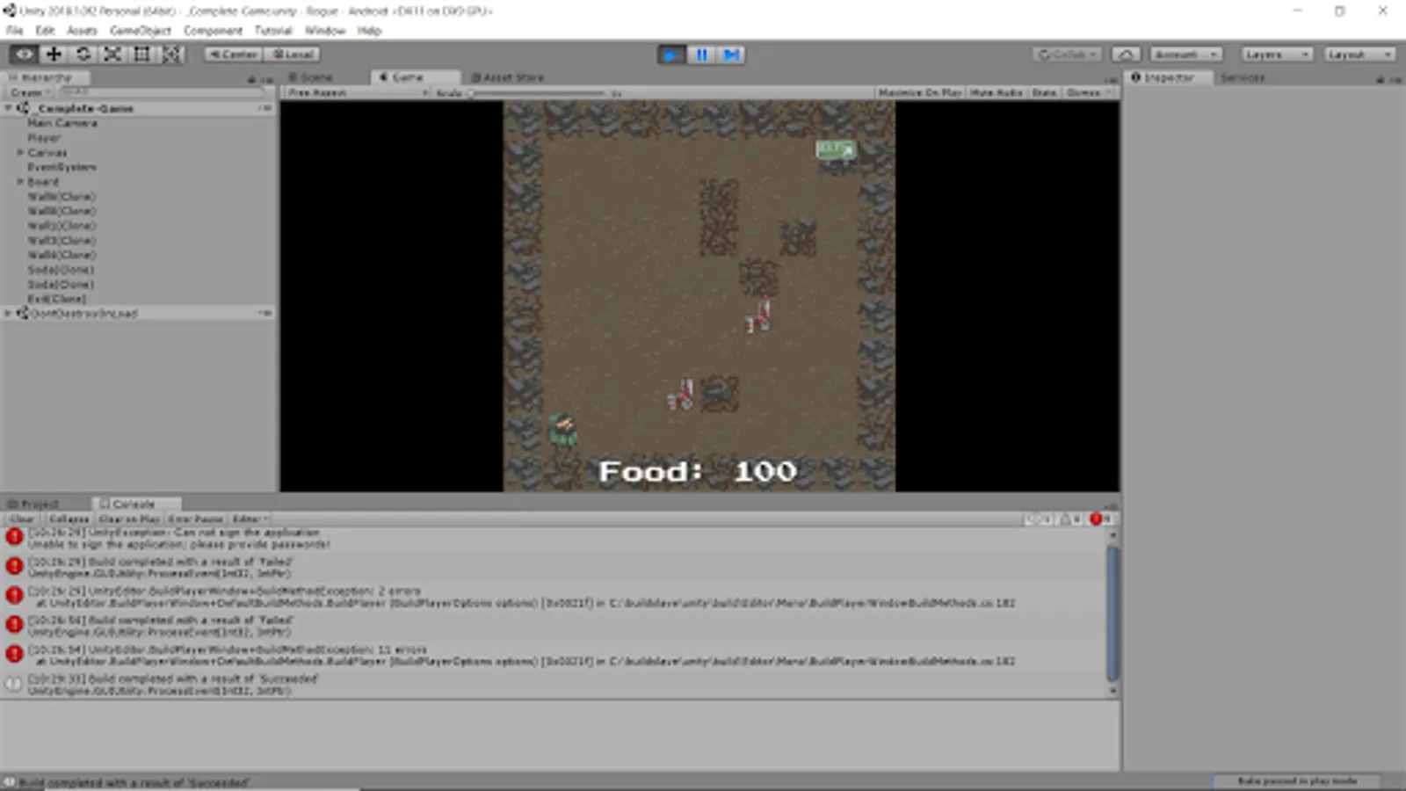This screenshot has width=1406, height=791.
Task: Click the Pause button
Action: point(700,54)
